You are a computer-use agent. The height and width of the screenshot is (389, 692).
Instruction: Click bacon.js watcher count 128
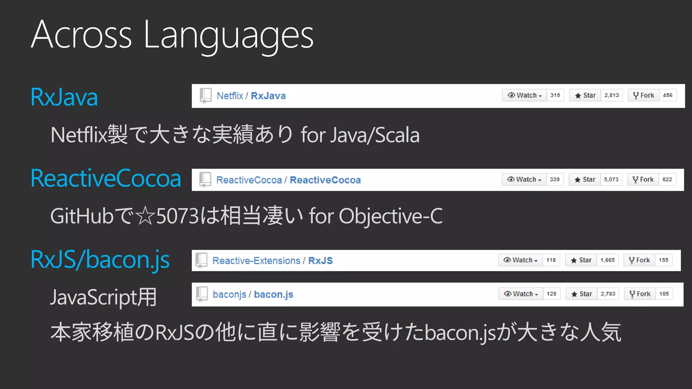[x=551, y=294]
